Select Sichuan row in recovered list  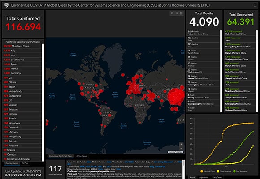pos(240,109)
